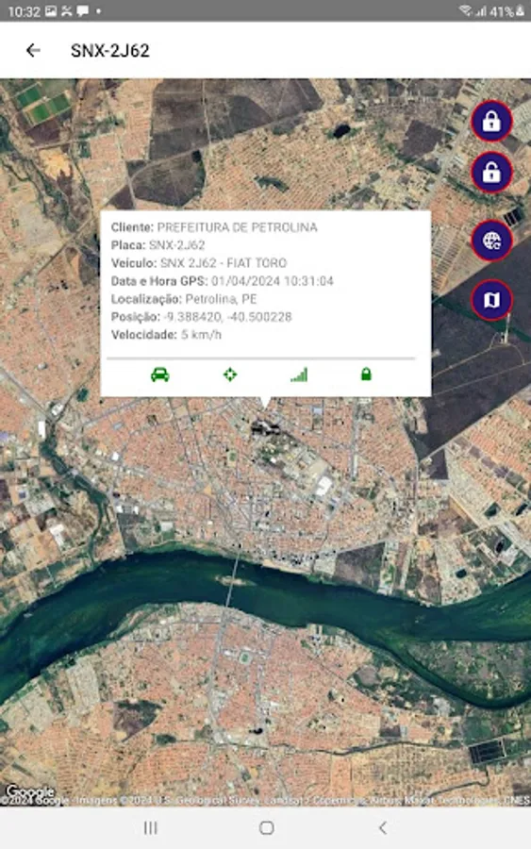531x849 pixels.
Task: Tap the chat notification icon in status bar
Action: 82,10
